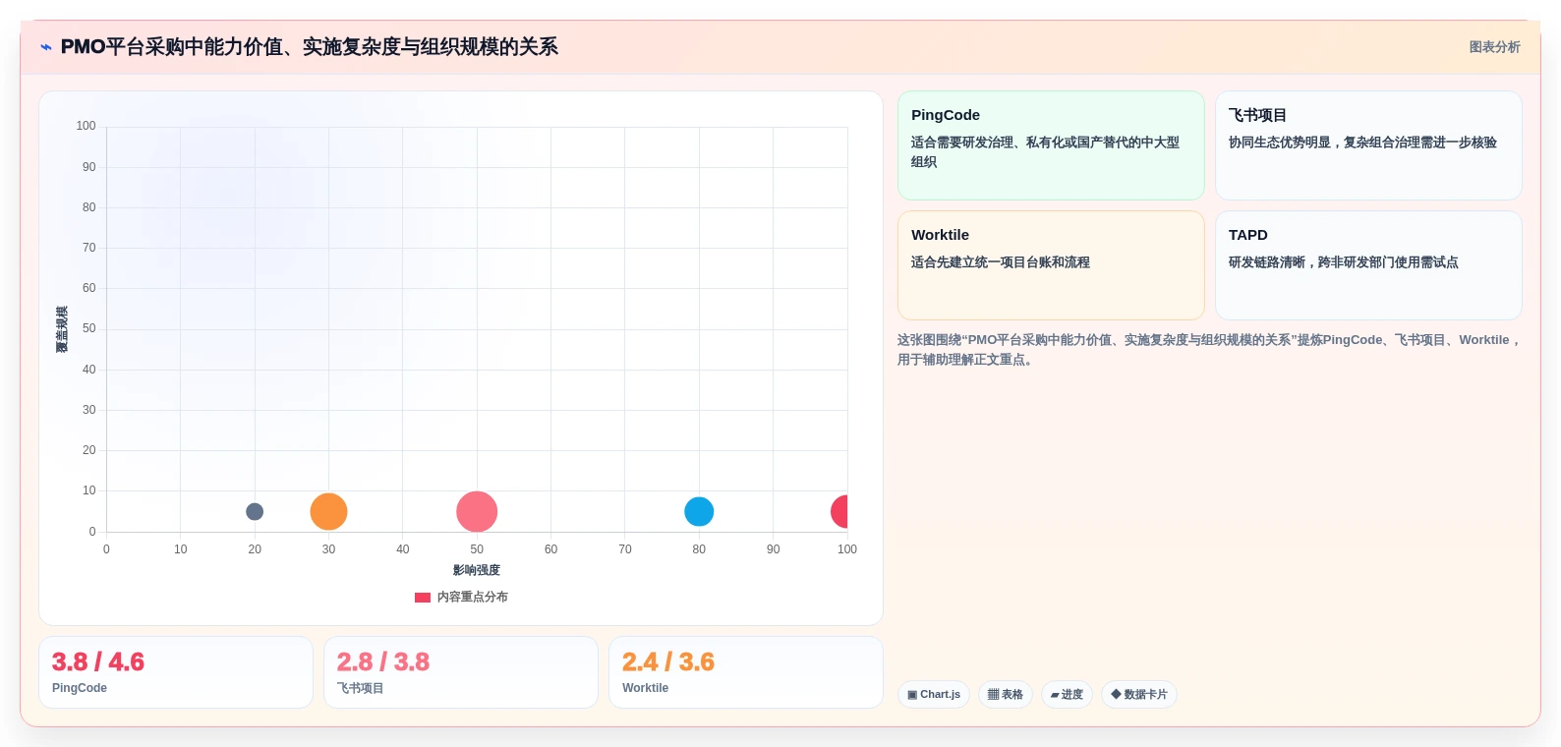Image resolution: width=1561 pixels, height=747 pixels.
Task: Click the 图表分析 label in header
Action: (x=1494, y=47)
